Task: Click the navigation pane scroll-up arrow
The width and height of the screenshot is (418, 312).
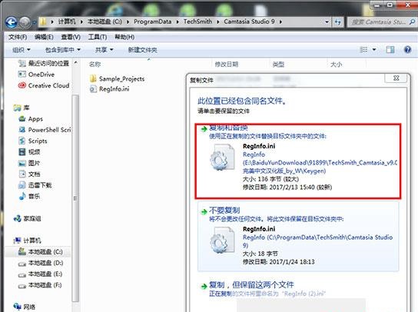Action: (x=76, y=63)
